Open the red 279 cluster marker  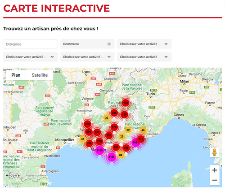(87, 124)
